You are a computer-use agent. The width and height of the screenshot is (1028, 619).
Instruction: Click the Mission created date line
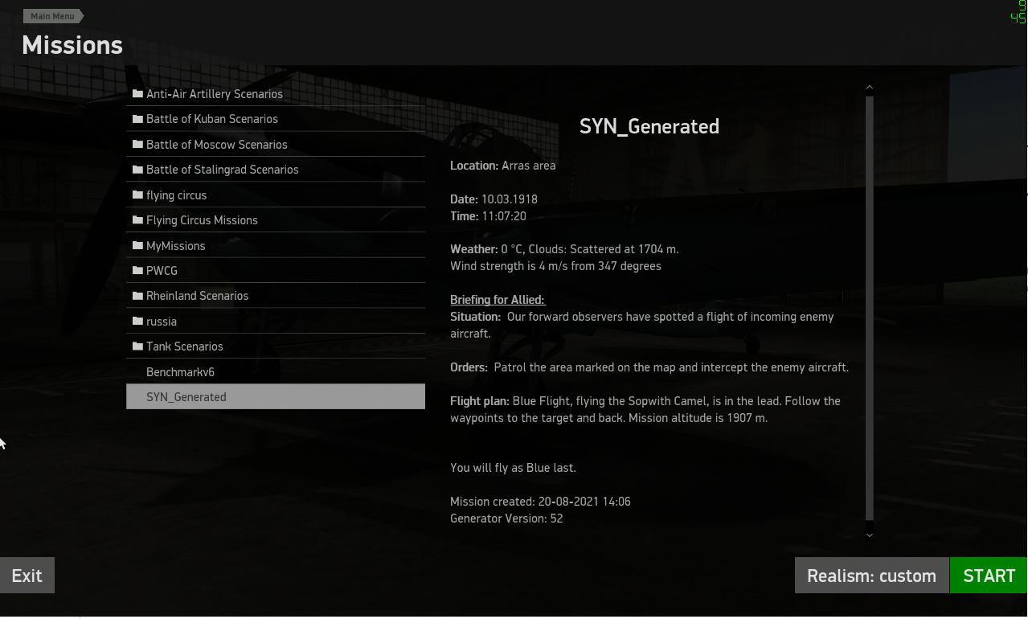540,502
